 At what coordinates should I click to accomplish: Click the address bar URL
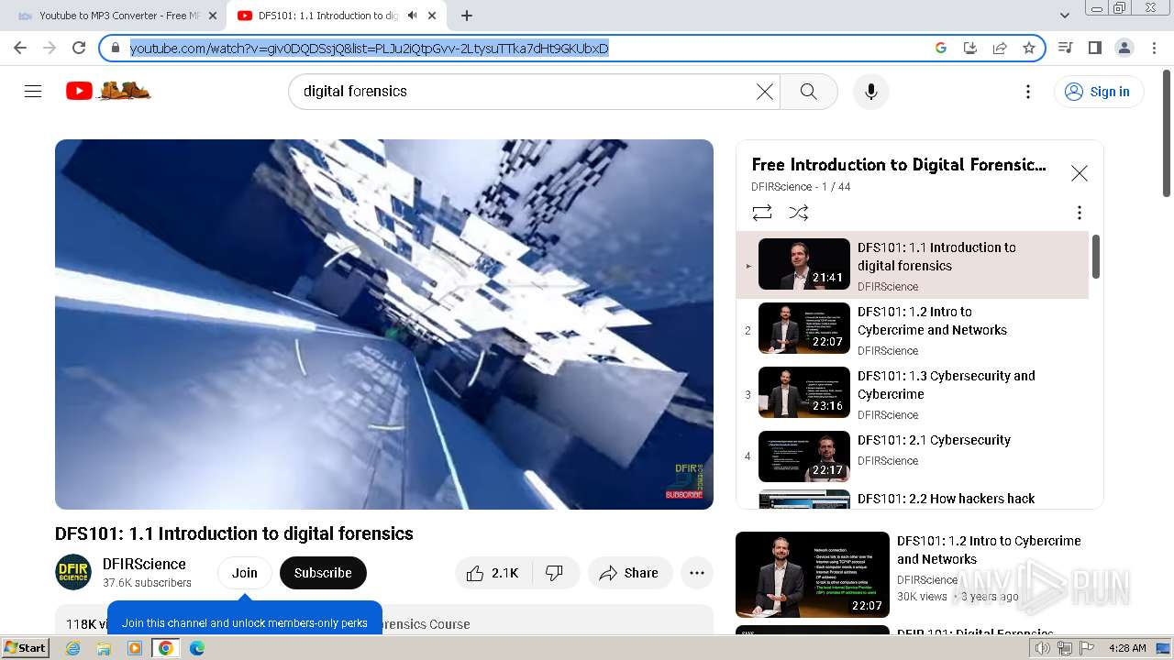pyautogui.click(x=369, y=49)
